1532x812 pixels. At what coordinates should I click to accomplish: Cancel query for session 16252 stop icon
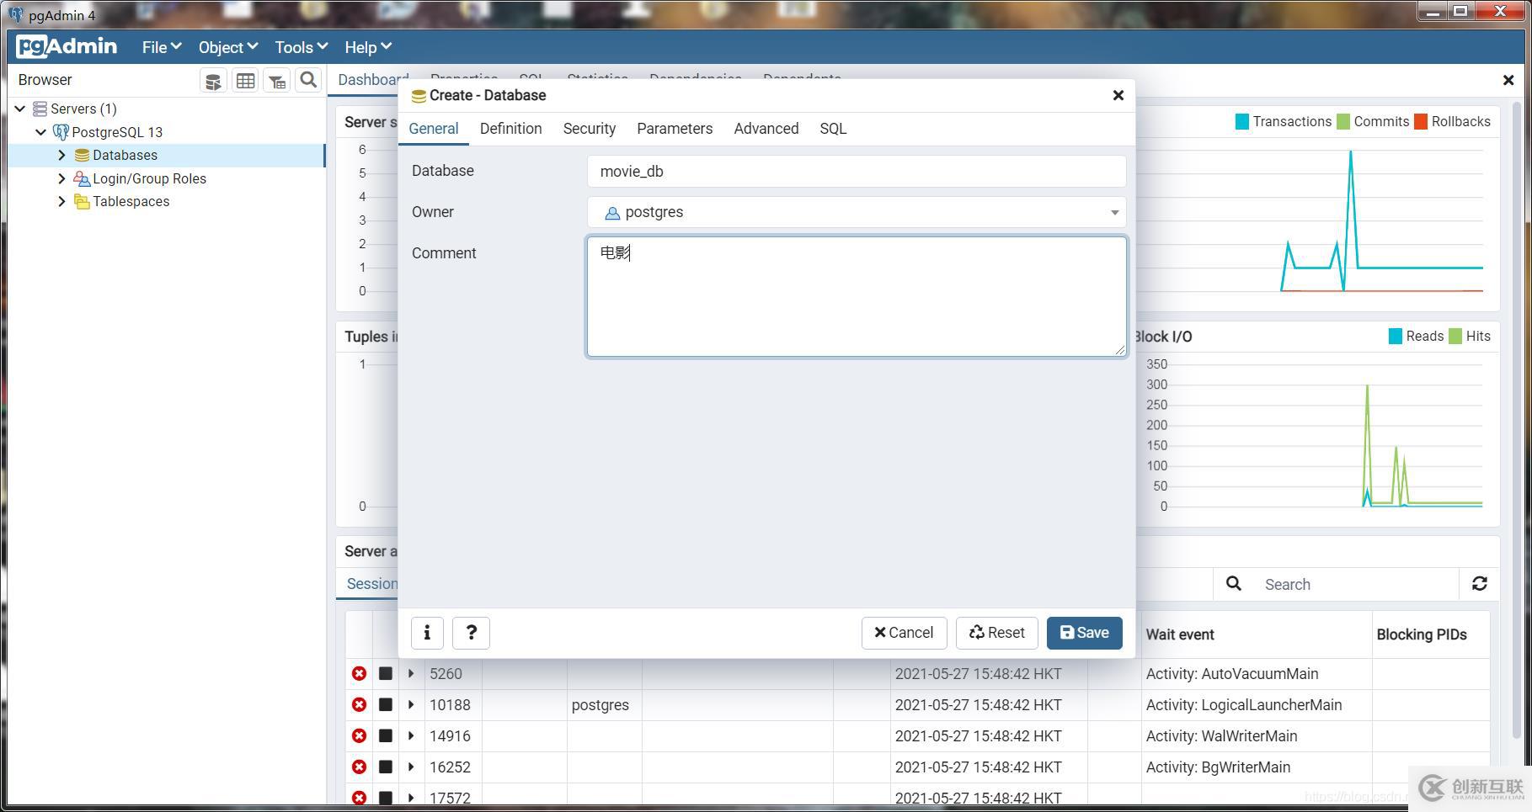click(x=385, y=767)
